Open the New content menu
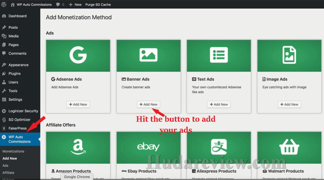This screenshot has width=324, height=180. click(75, 5)
